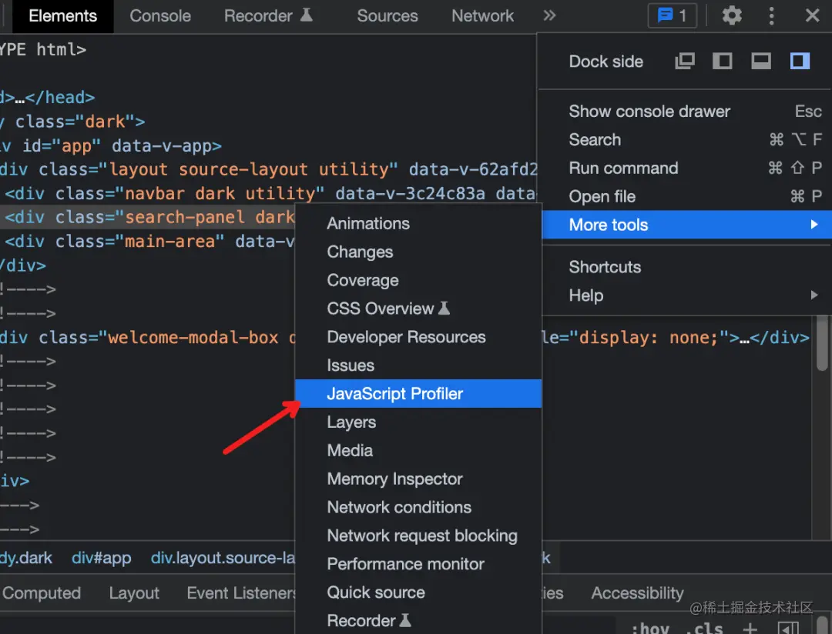Screen dimensions: 832x634
Task: Switch to the Console tab
Action: point(160,16)
